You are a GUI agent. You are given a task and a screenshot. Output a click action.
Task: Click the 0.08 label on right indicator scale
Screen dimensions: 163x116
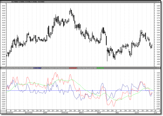point(159,73)
